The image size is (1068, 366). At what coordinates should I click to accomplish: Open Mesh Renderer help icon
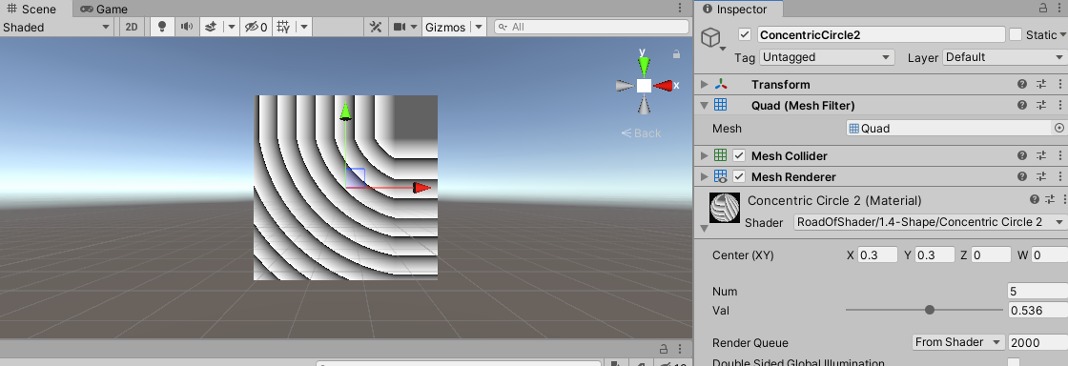click(1021, 177)
